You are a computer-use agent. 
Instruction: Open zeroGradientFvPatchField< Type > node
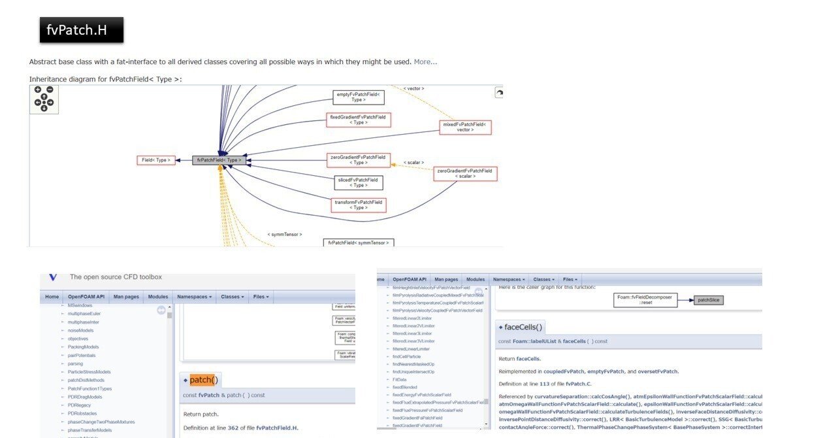(359, 160)
